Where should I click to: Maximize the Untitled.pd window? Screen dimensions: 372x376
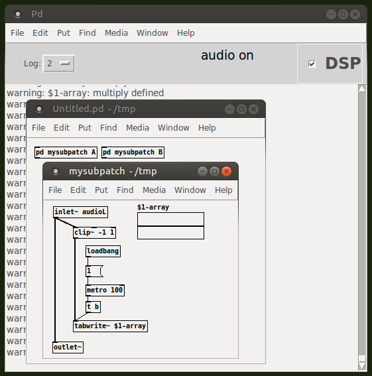241,109
